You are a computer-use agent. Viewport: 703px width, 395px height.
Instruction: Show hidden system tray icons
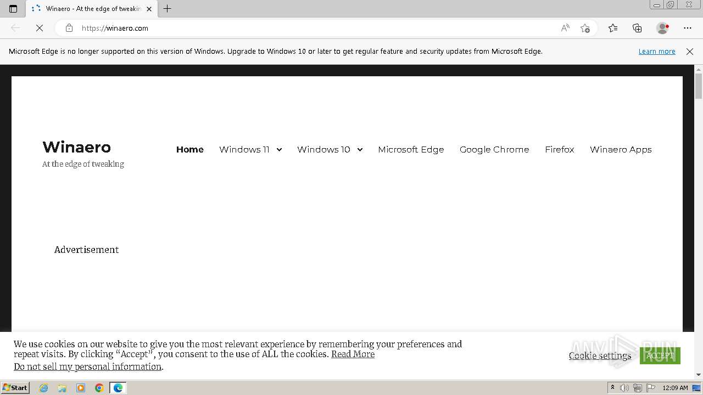[613, 388]
